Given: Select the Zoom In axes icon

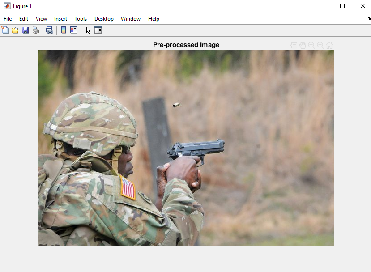Looking at the screenshot, I should point(311,45).
